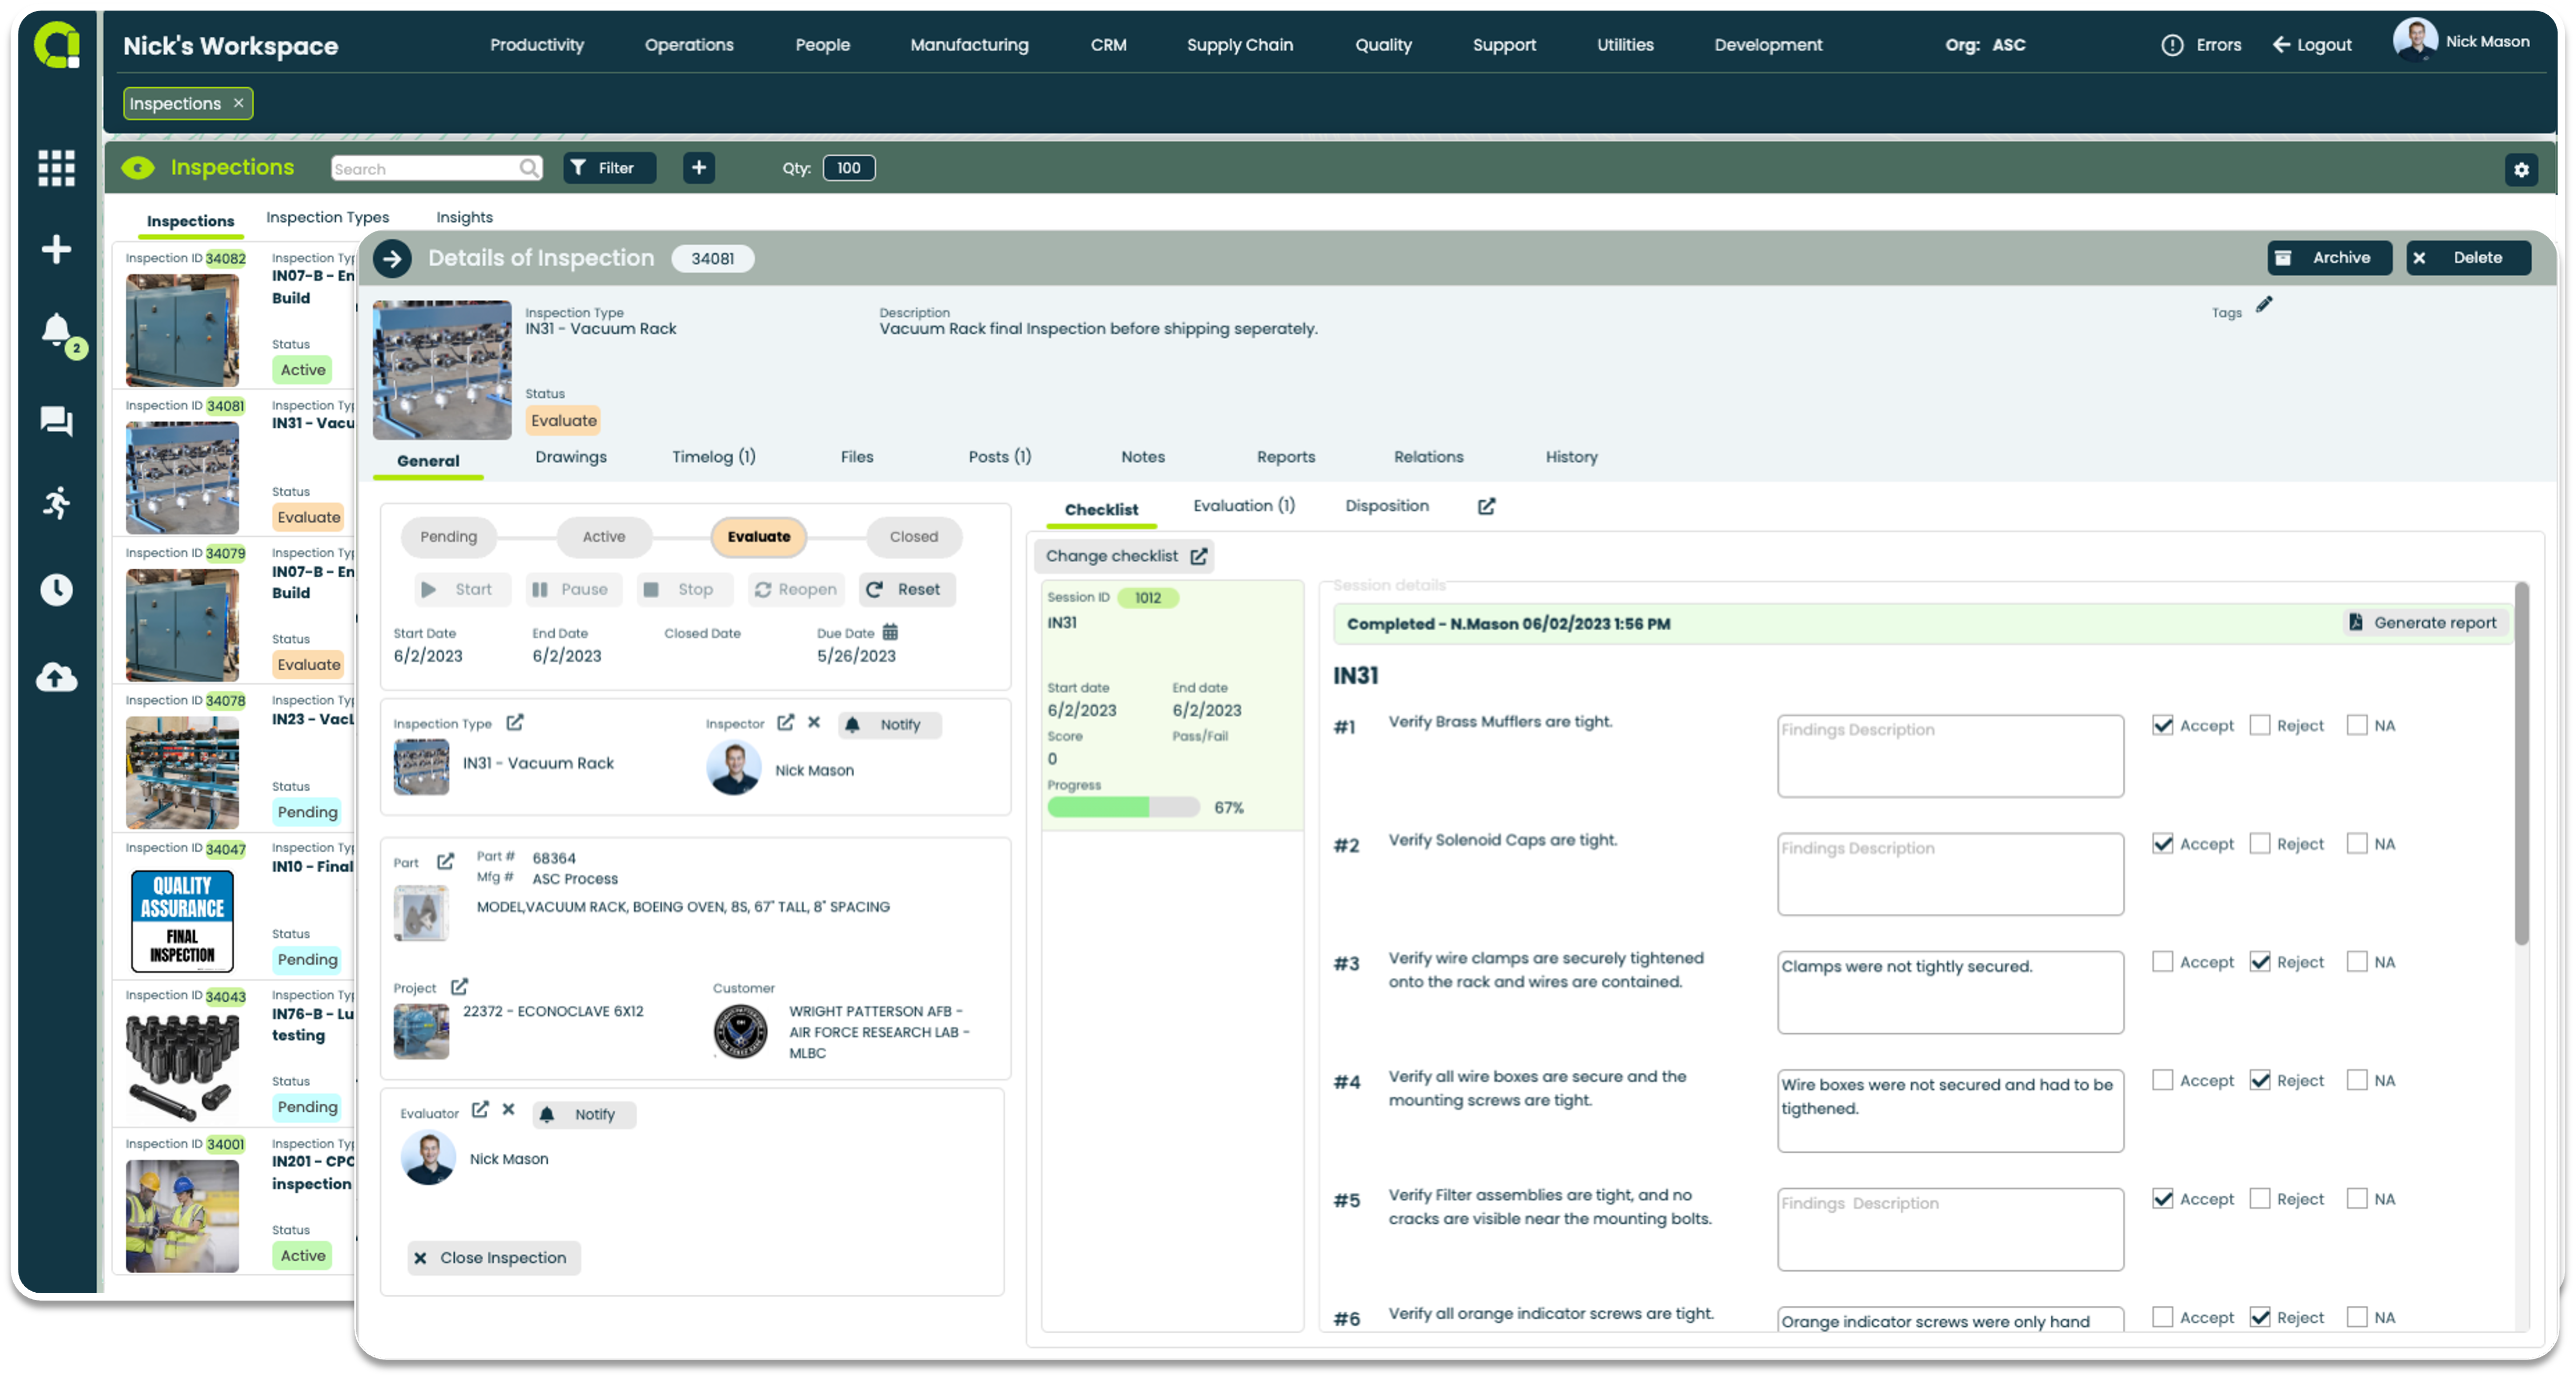Click the 67% progress bar
Viewport: 2576px width, 1379px height.
tap(1123, 808)
